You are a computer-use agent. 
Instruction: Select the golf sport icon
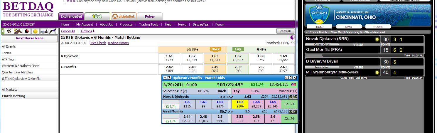(44, 31)
